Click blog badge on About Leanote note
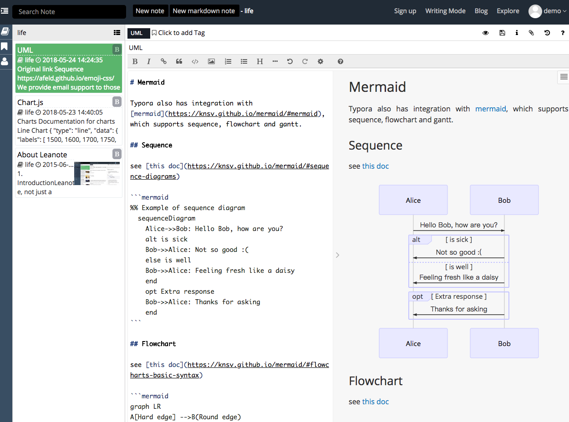569x422 pixels. click(x=117, y=154)
